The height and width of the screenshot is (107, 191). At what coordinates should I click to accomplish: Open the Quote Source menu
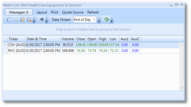pyautogui.click(x=73, y=12)
